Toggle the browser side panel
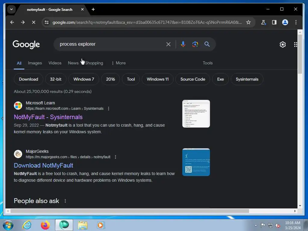Viewport: 308px width, 231px height. pyautogui.click(x=274, y=22)
